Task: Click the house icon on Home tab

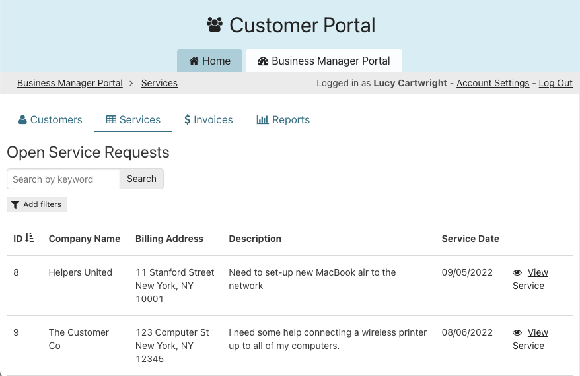Action: click(x=194, y=61)
